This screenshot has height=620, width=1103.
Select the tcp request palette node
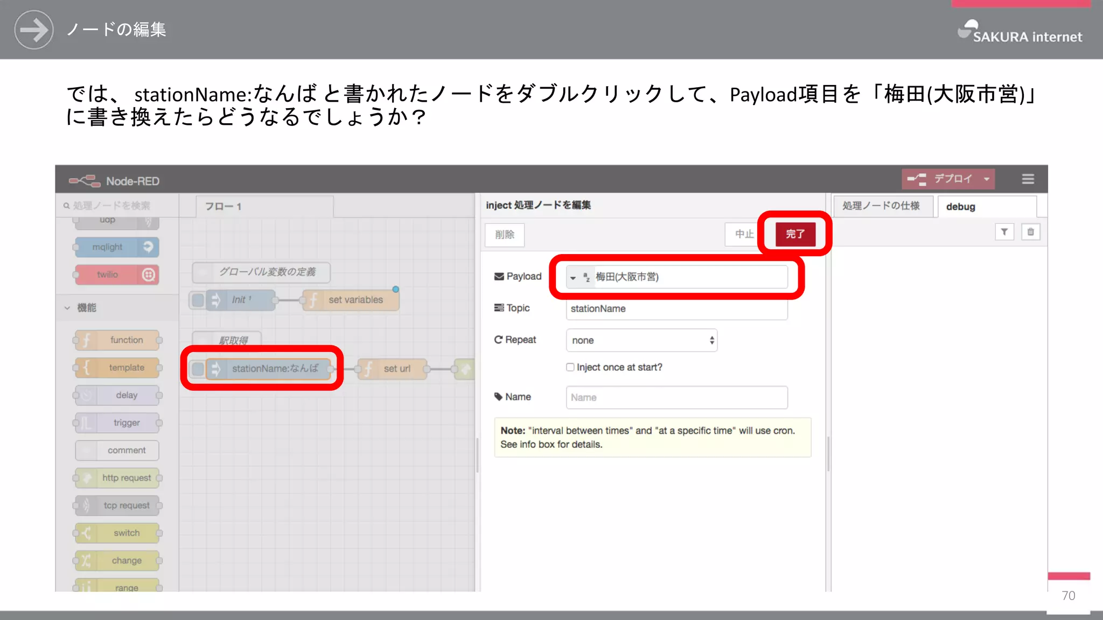[117, 505]
